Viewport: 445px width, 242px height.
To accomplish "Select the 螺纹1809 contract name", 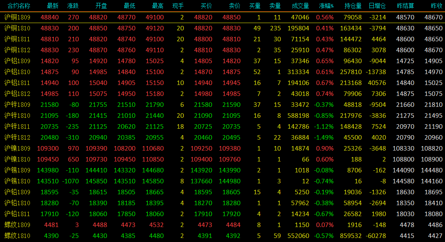I will [17, 225].
